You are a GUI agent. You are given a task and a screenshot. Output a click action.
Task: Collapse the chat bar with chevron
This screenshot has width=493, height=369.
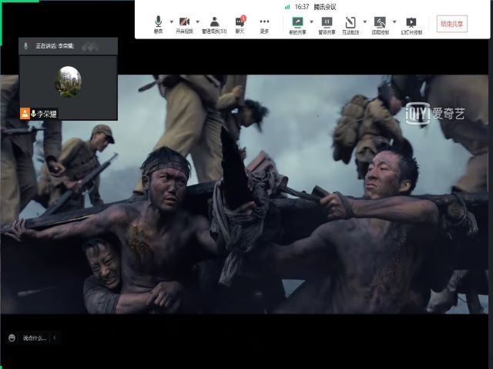[x=55, y=337]
